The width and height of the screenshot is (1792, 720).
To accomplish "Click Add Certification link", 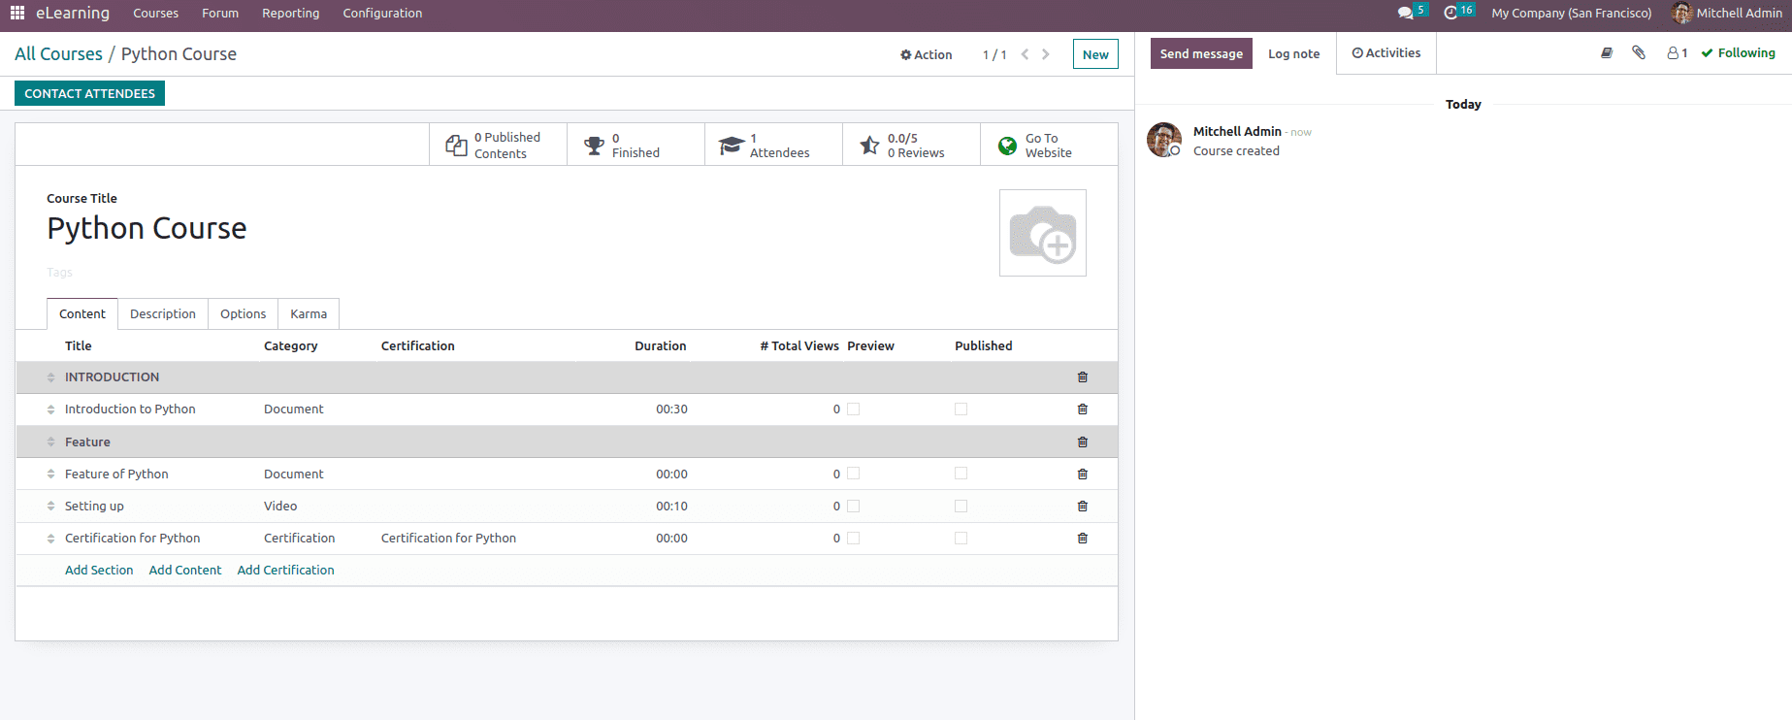I will pyautogui.click(x=285, y=571).
